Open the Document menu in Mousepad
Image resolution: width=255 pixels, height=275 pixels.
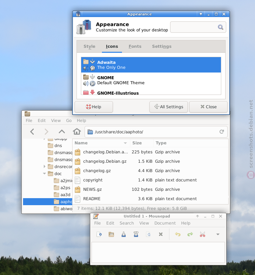tap(165, 223)
